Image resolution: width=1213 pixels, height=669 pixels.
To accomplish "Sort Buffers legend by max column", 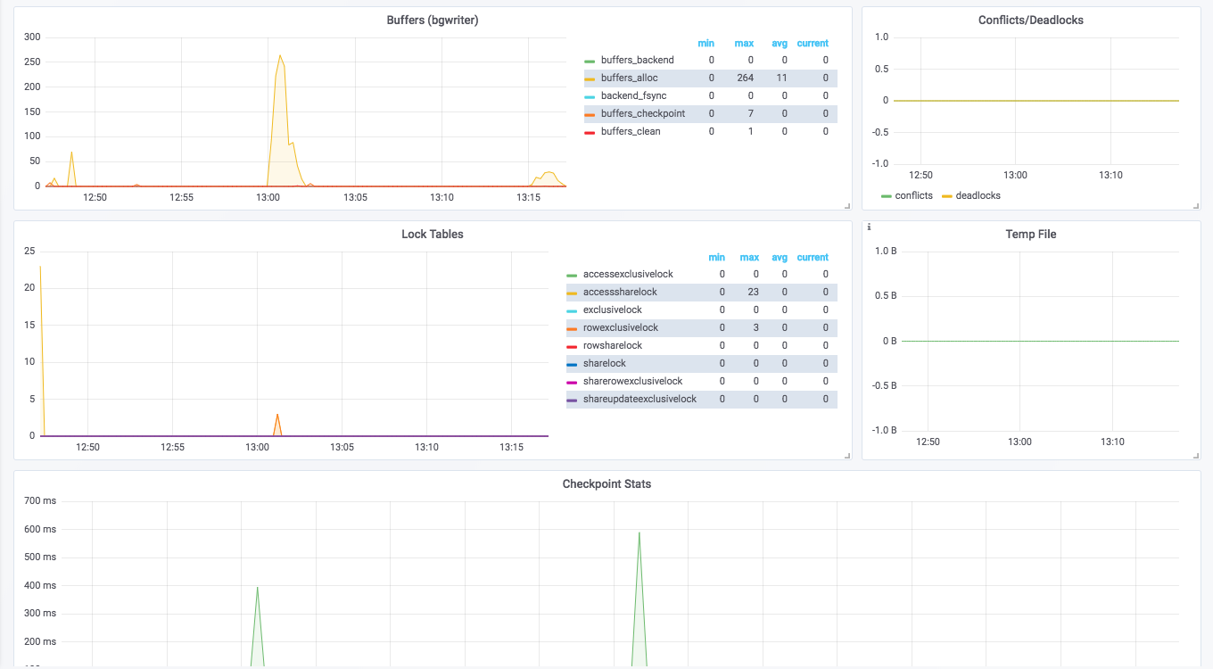I will (x=744, y=43).
